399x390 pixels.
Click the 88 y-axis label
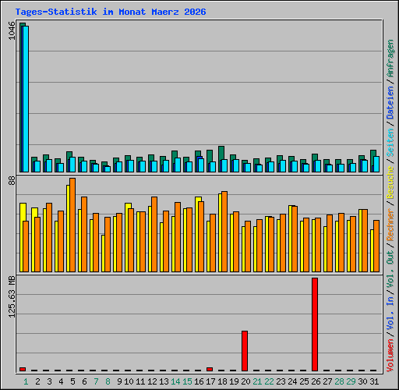pos(12,181)
